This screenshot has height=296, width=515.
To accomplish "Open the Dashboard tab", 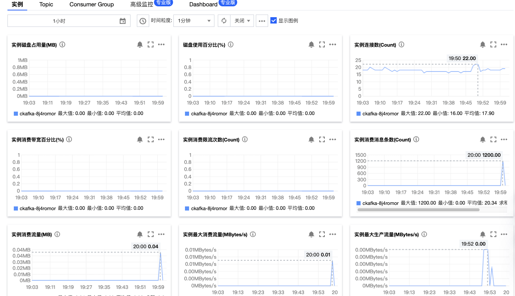I will coord(203,4).
